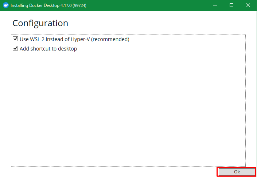Close the Docker Desktop installer window
The image size is (257, 177).
(x=248, y=5)
